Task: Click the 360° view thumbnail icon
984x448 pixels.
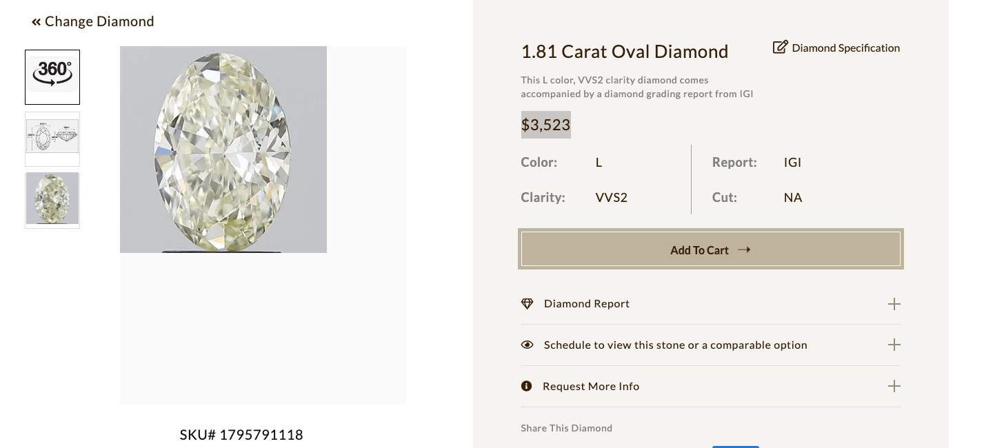Action: pyautogui.click(x=52, y=77)
